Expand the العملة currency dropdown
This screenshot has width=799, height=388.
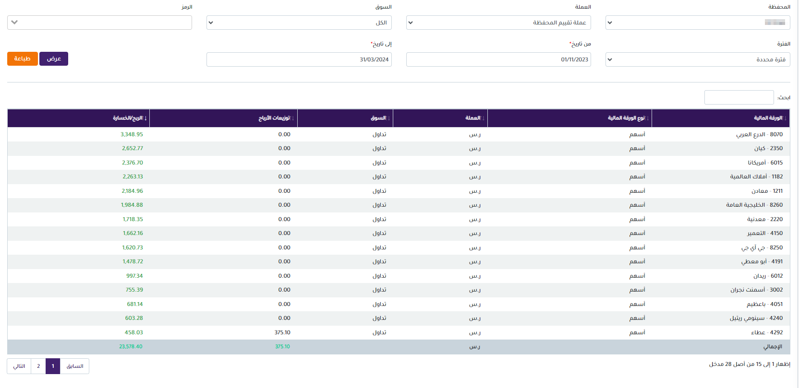pos(498,23)
